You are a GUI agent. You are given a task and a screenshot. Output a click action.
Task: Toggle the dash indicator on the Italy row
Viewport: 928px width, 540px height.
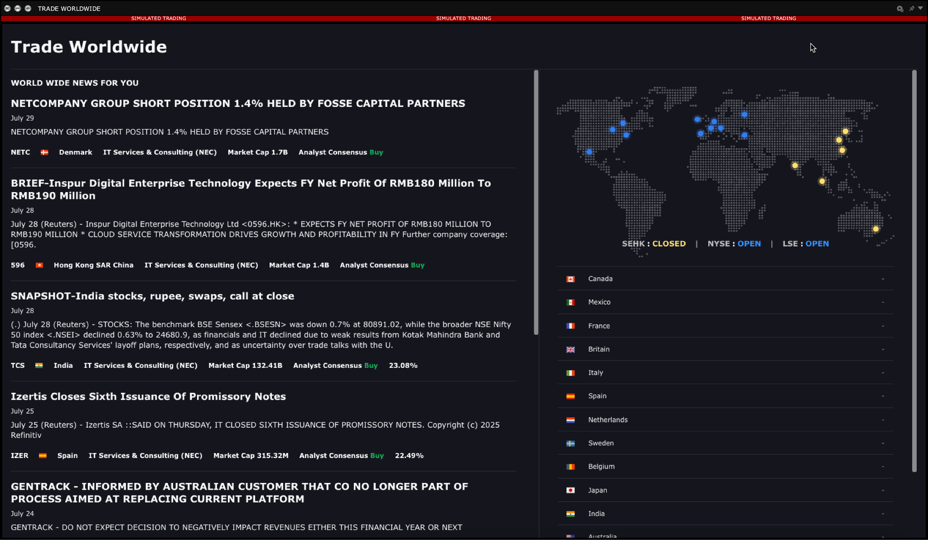[x=883, y=372]
